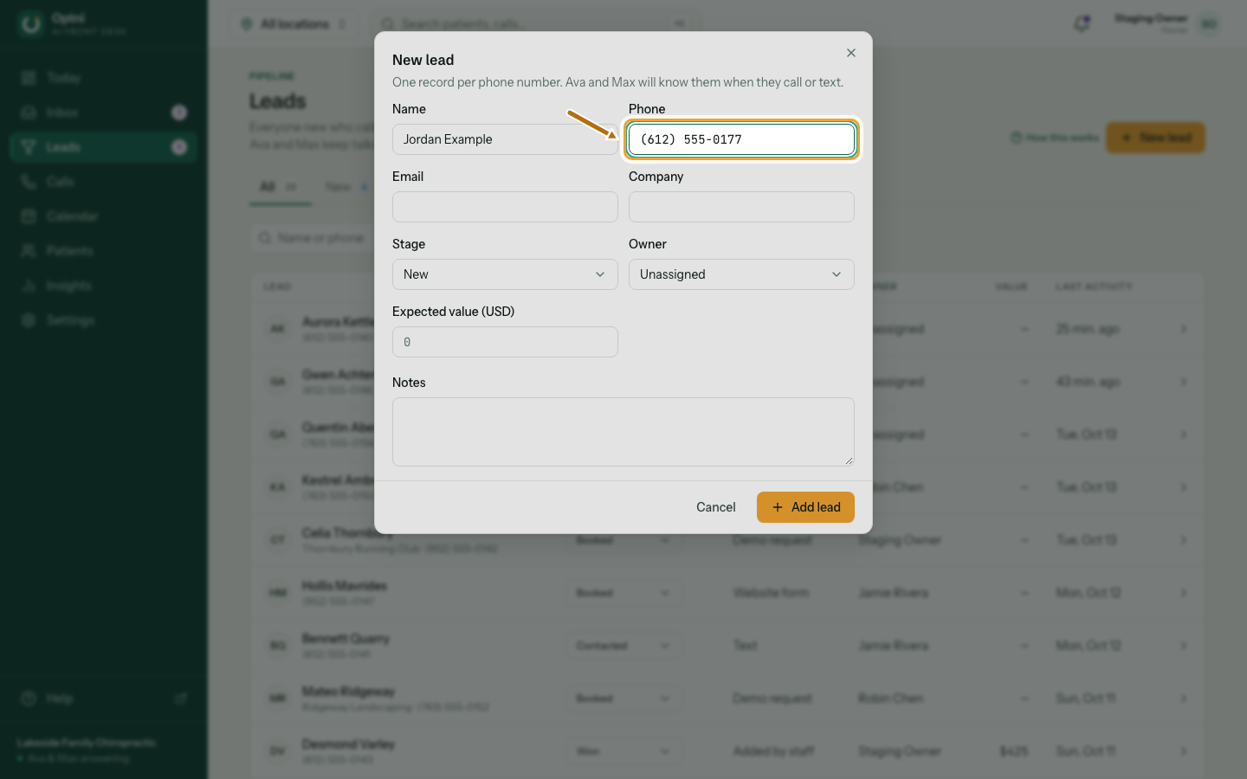The width and height of the screenshot is (1247, 779).
Task: Click the New lead button behind the dialog
Action: click(x=1155, y=138)
